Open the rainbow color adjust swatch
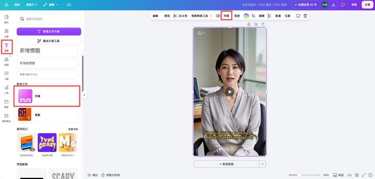Screen dimensions: 375x179 click(246, 16)
